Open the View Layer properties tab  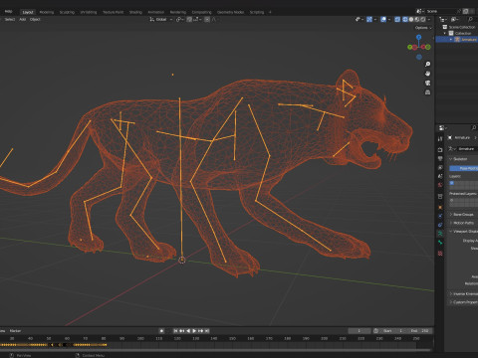[440, 167]
